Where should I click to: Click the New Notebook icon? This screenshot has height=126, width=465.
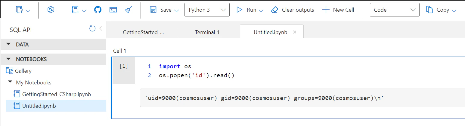coord(75,10)
